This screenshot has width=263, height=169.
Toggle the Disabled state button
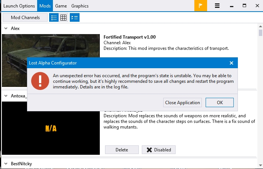(159, 150)
